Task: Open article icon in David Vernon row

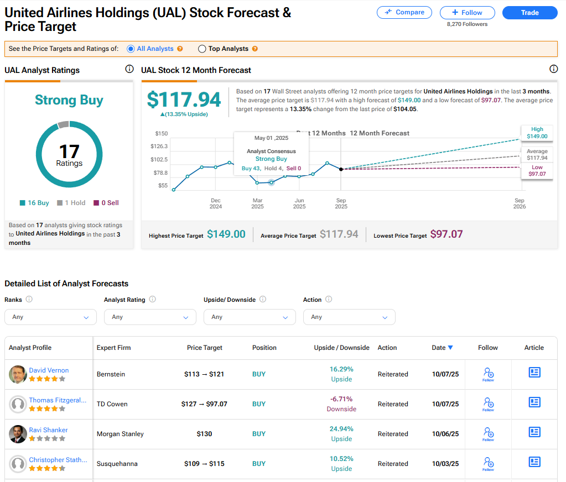Action: coord(534,373)
